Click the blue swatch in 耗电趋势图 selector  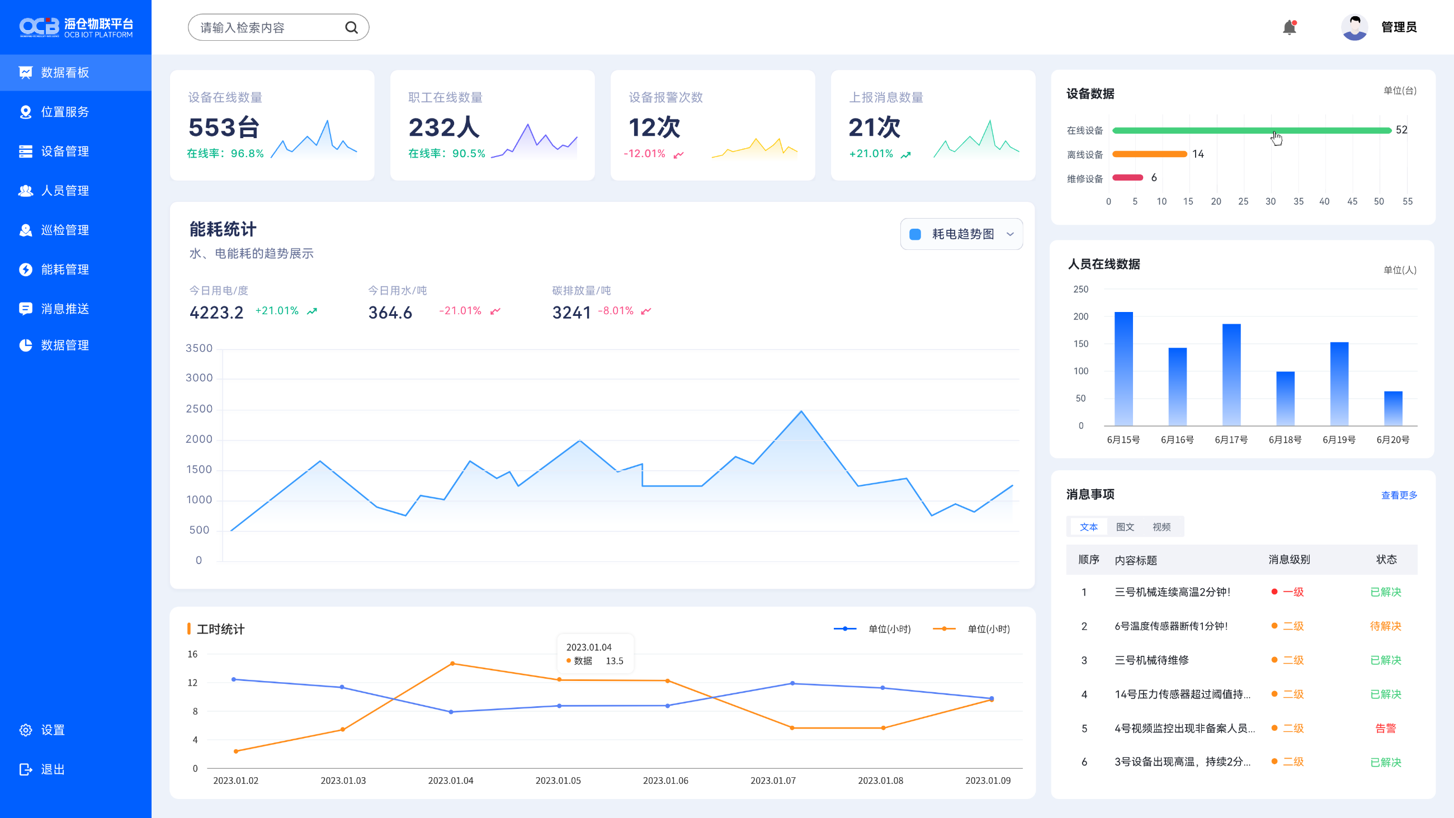tap(915, 234)
